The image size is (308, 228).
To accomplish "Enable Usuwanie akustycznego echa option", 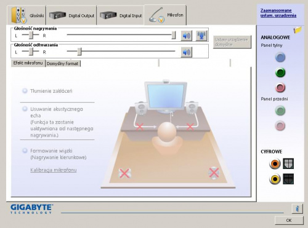I will pos(25,109).
